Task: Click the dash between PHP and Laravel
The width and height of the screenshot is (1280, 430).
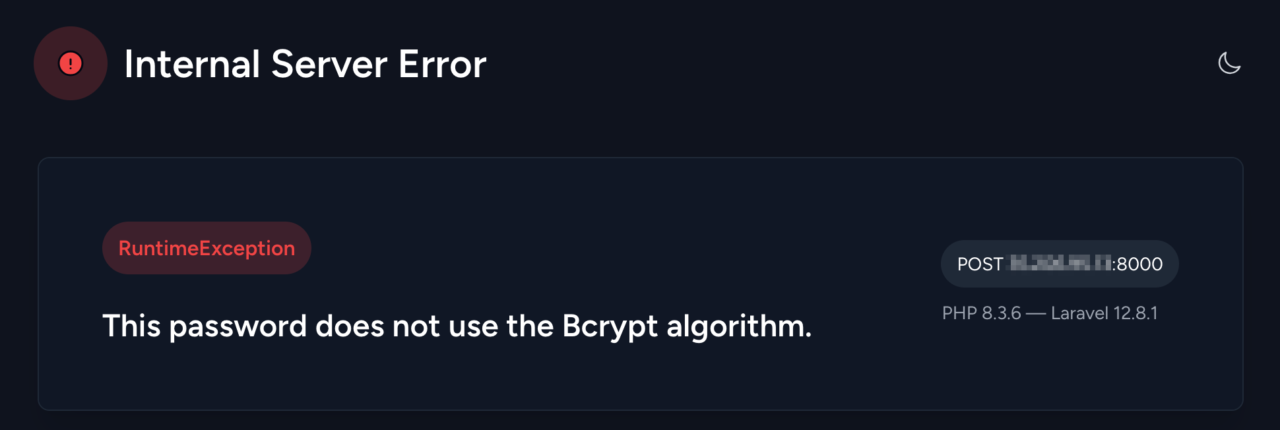Action: click(1036, 313)
